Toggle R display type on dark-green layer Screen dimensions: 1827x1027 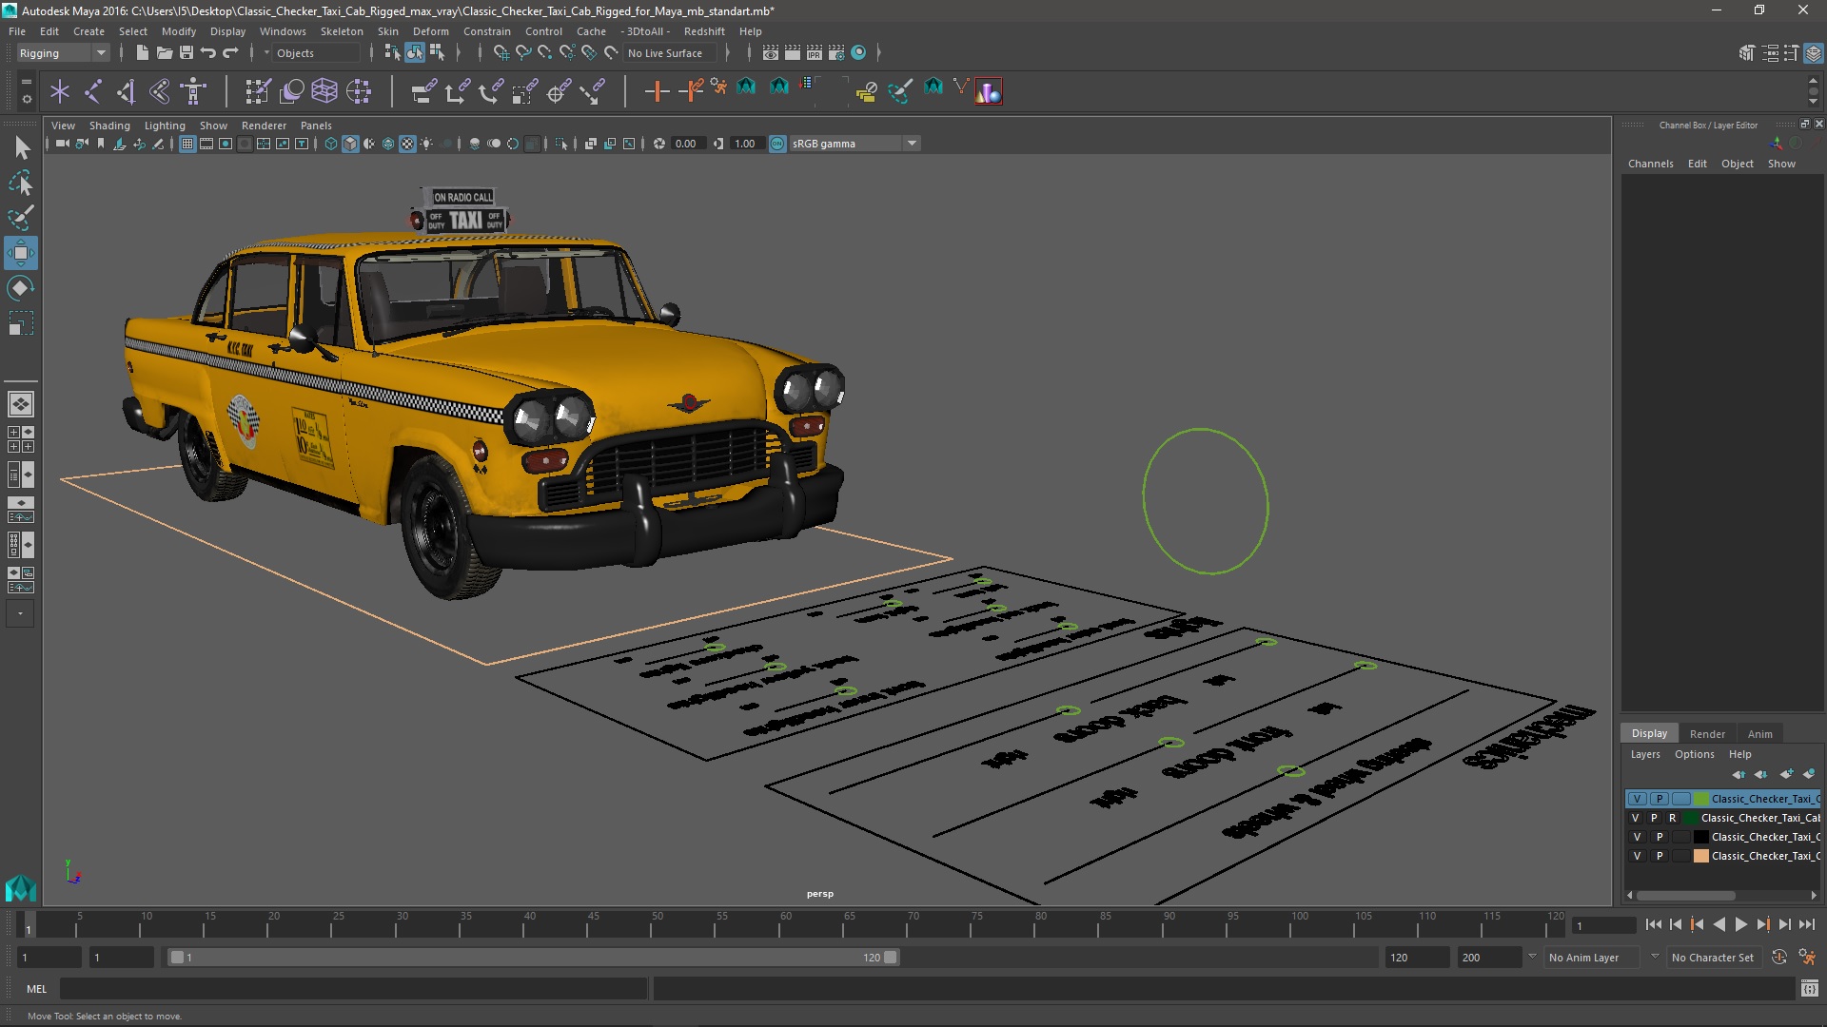(1672, 818)
